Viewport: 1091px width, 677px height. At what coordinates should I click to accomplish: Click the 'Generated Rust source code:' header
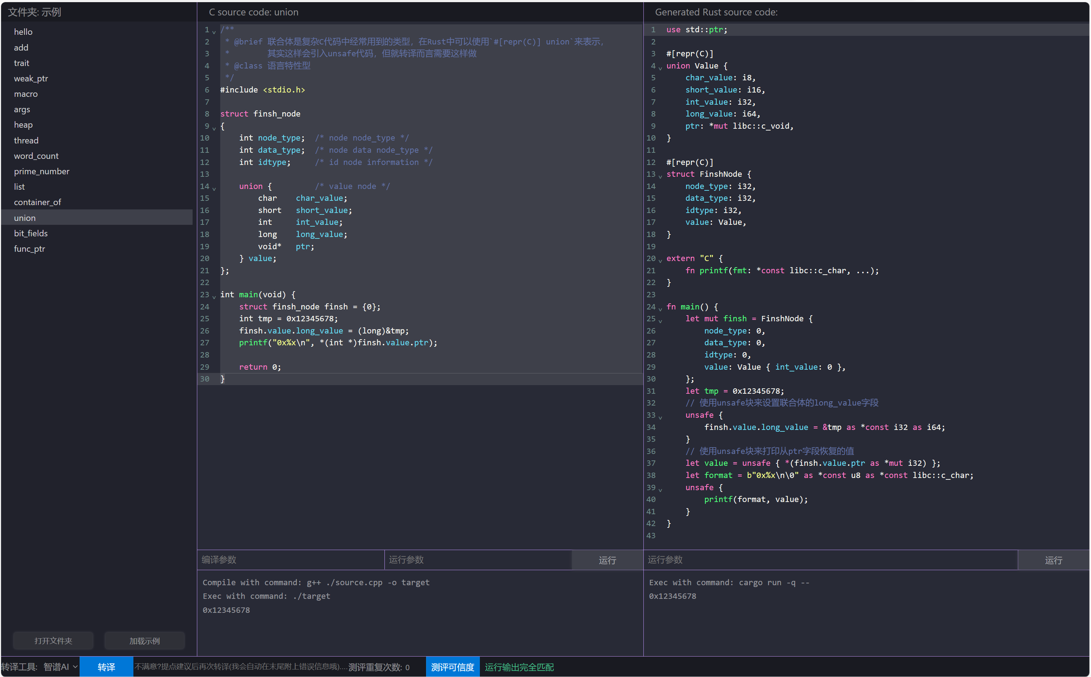pyautogui.click(x=716, y=12)
